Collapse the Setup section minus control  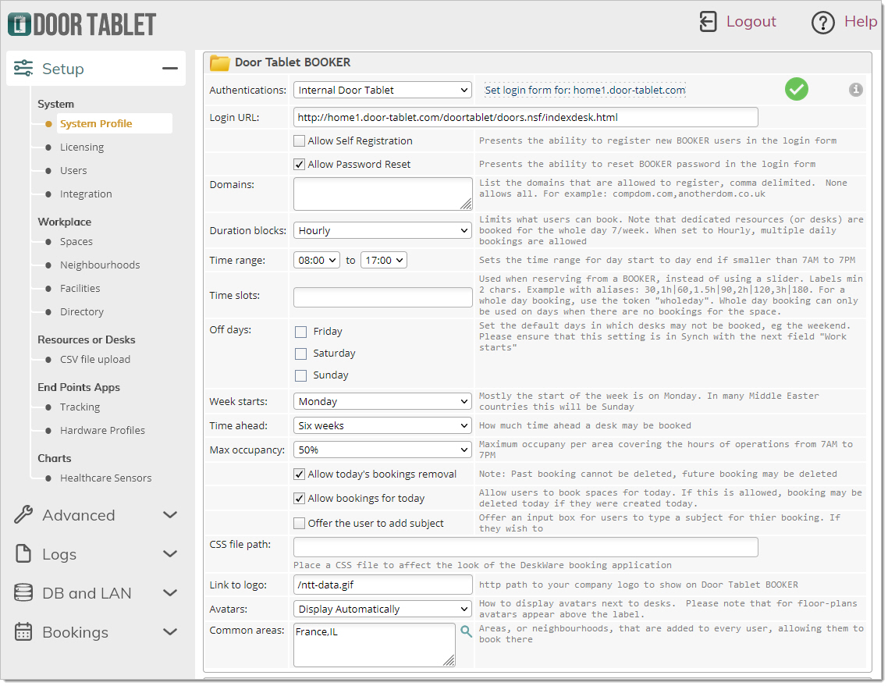[169, 69]
